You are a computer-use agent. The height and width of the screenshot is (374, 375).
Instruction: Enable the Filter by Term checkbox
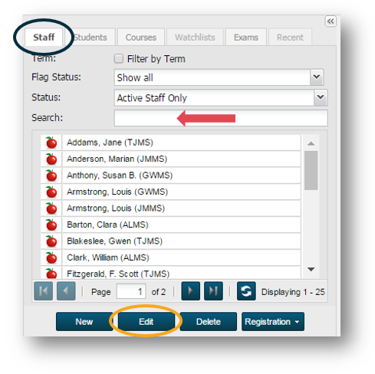coord(118,58)
